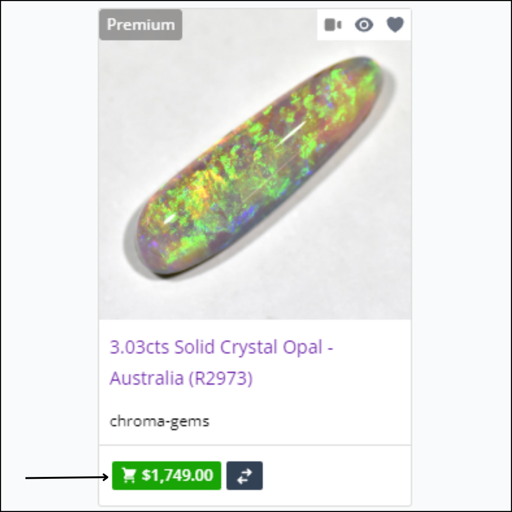Toggle the opal onto your favorites list
This screenshot has height=512, width=512.
tap(395, 25)
